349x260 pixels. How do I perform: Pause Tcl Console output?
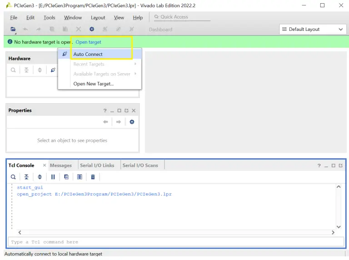[x=53, y=177]
